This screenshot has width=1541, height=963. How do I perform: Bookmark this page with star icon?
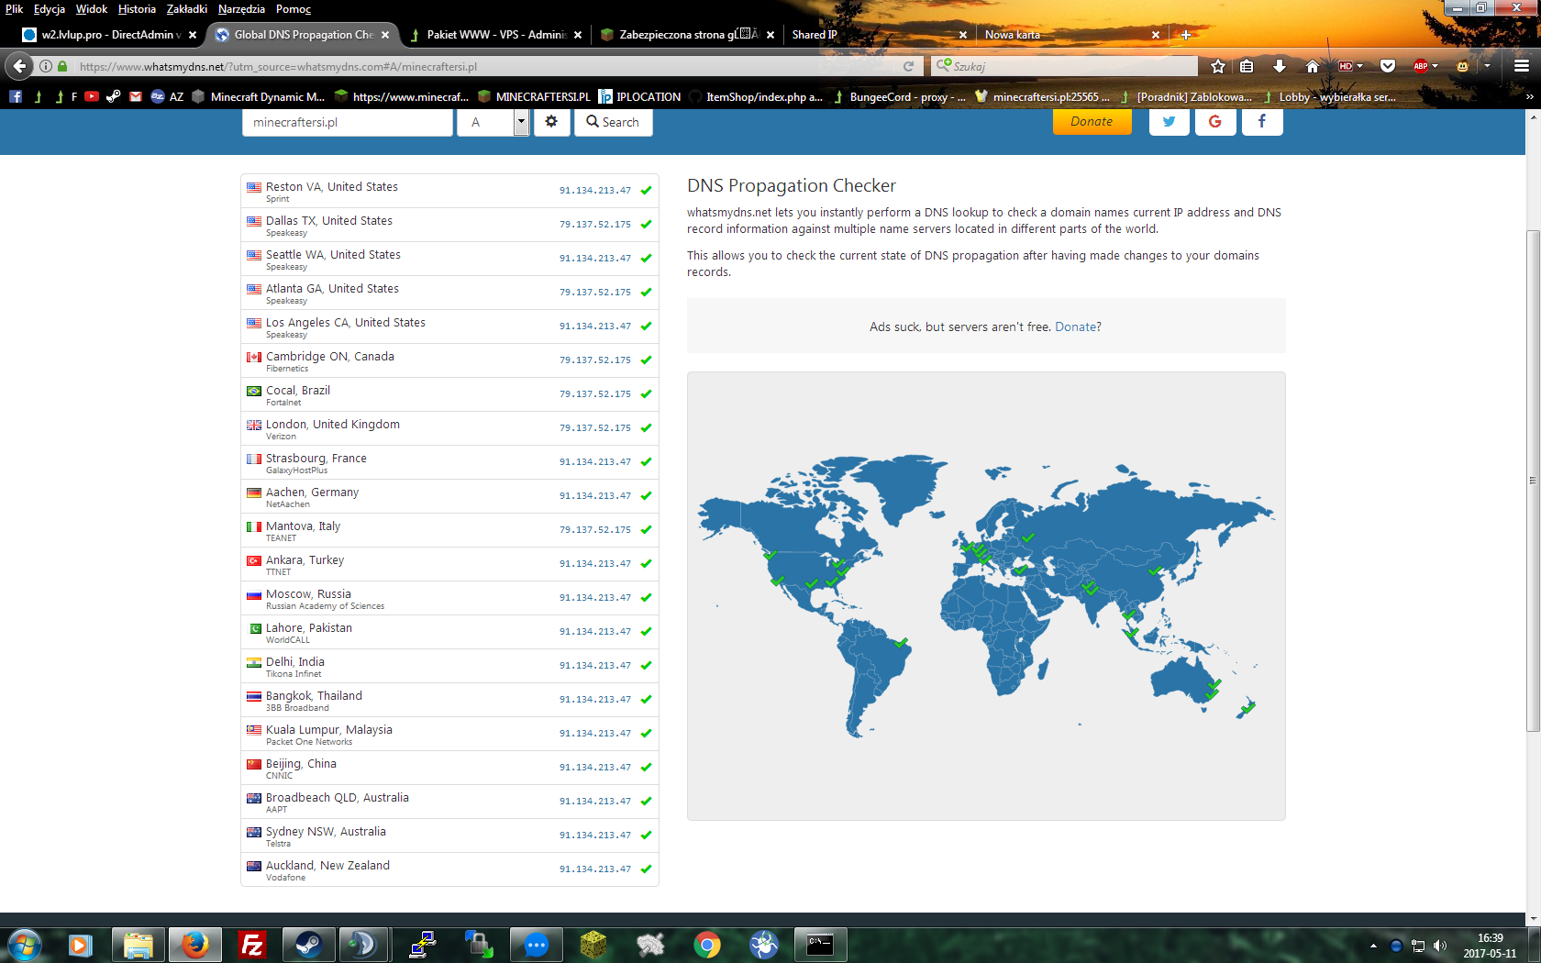pos(1218,66)
